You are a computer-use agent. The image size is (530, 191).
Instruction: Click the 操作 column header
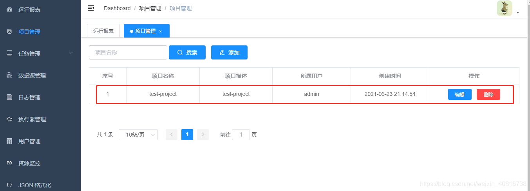474,76
